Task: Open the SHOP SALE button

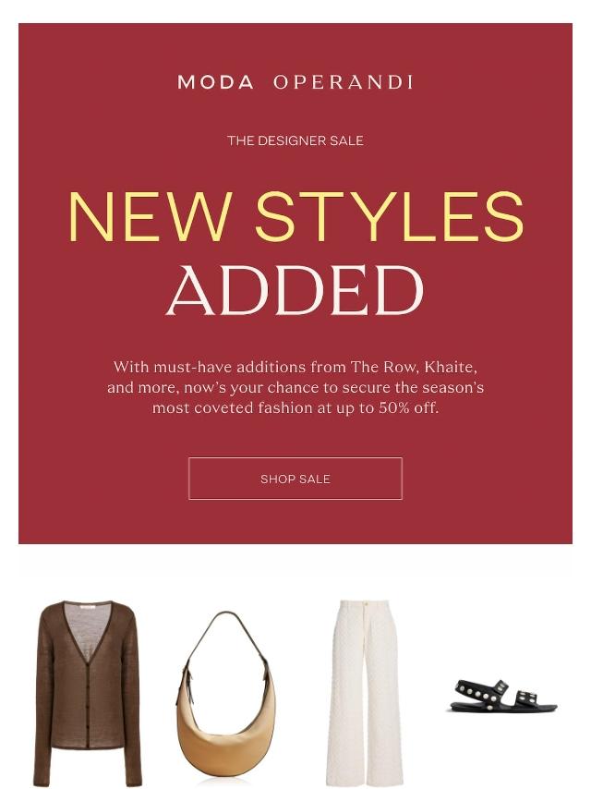Action: 295,479
